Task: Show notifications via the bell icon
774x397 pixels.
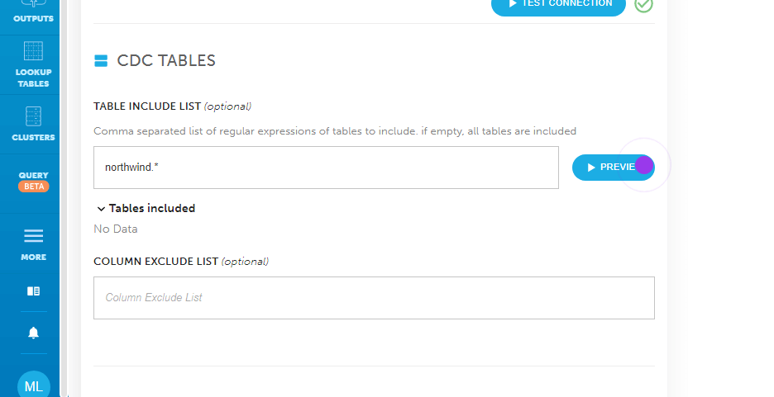Action: [x=34, y=333]
